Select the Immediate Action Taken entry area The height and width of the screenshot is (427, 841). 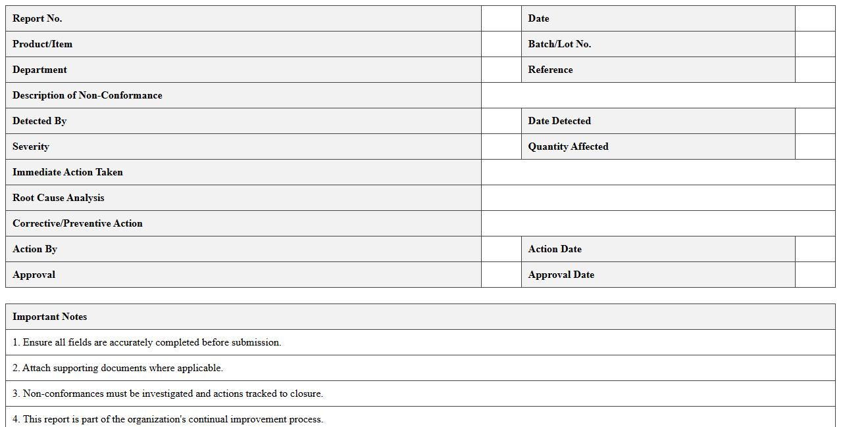pyautogui.click(x=657, y=172)
